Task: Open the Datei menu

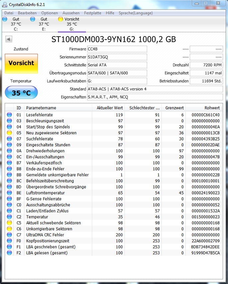Action: pyautogui.click(x=9, y=13)
